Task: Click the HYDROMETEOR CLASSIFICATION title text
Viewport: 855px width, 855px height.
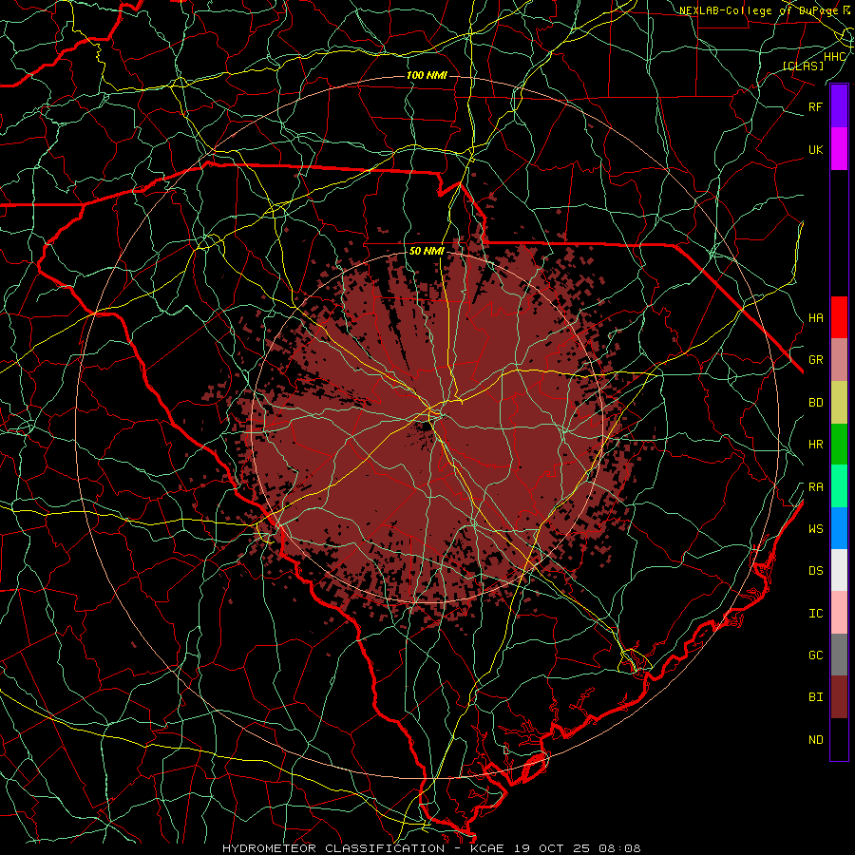Action: coord(333,848)
